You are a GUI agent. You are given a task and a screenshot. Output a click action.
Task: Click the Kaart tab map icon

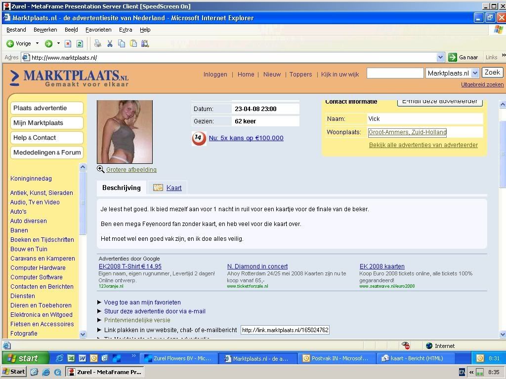tap(158, 188)
